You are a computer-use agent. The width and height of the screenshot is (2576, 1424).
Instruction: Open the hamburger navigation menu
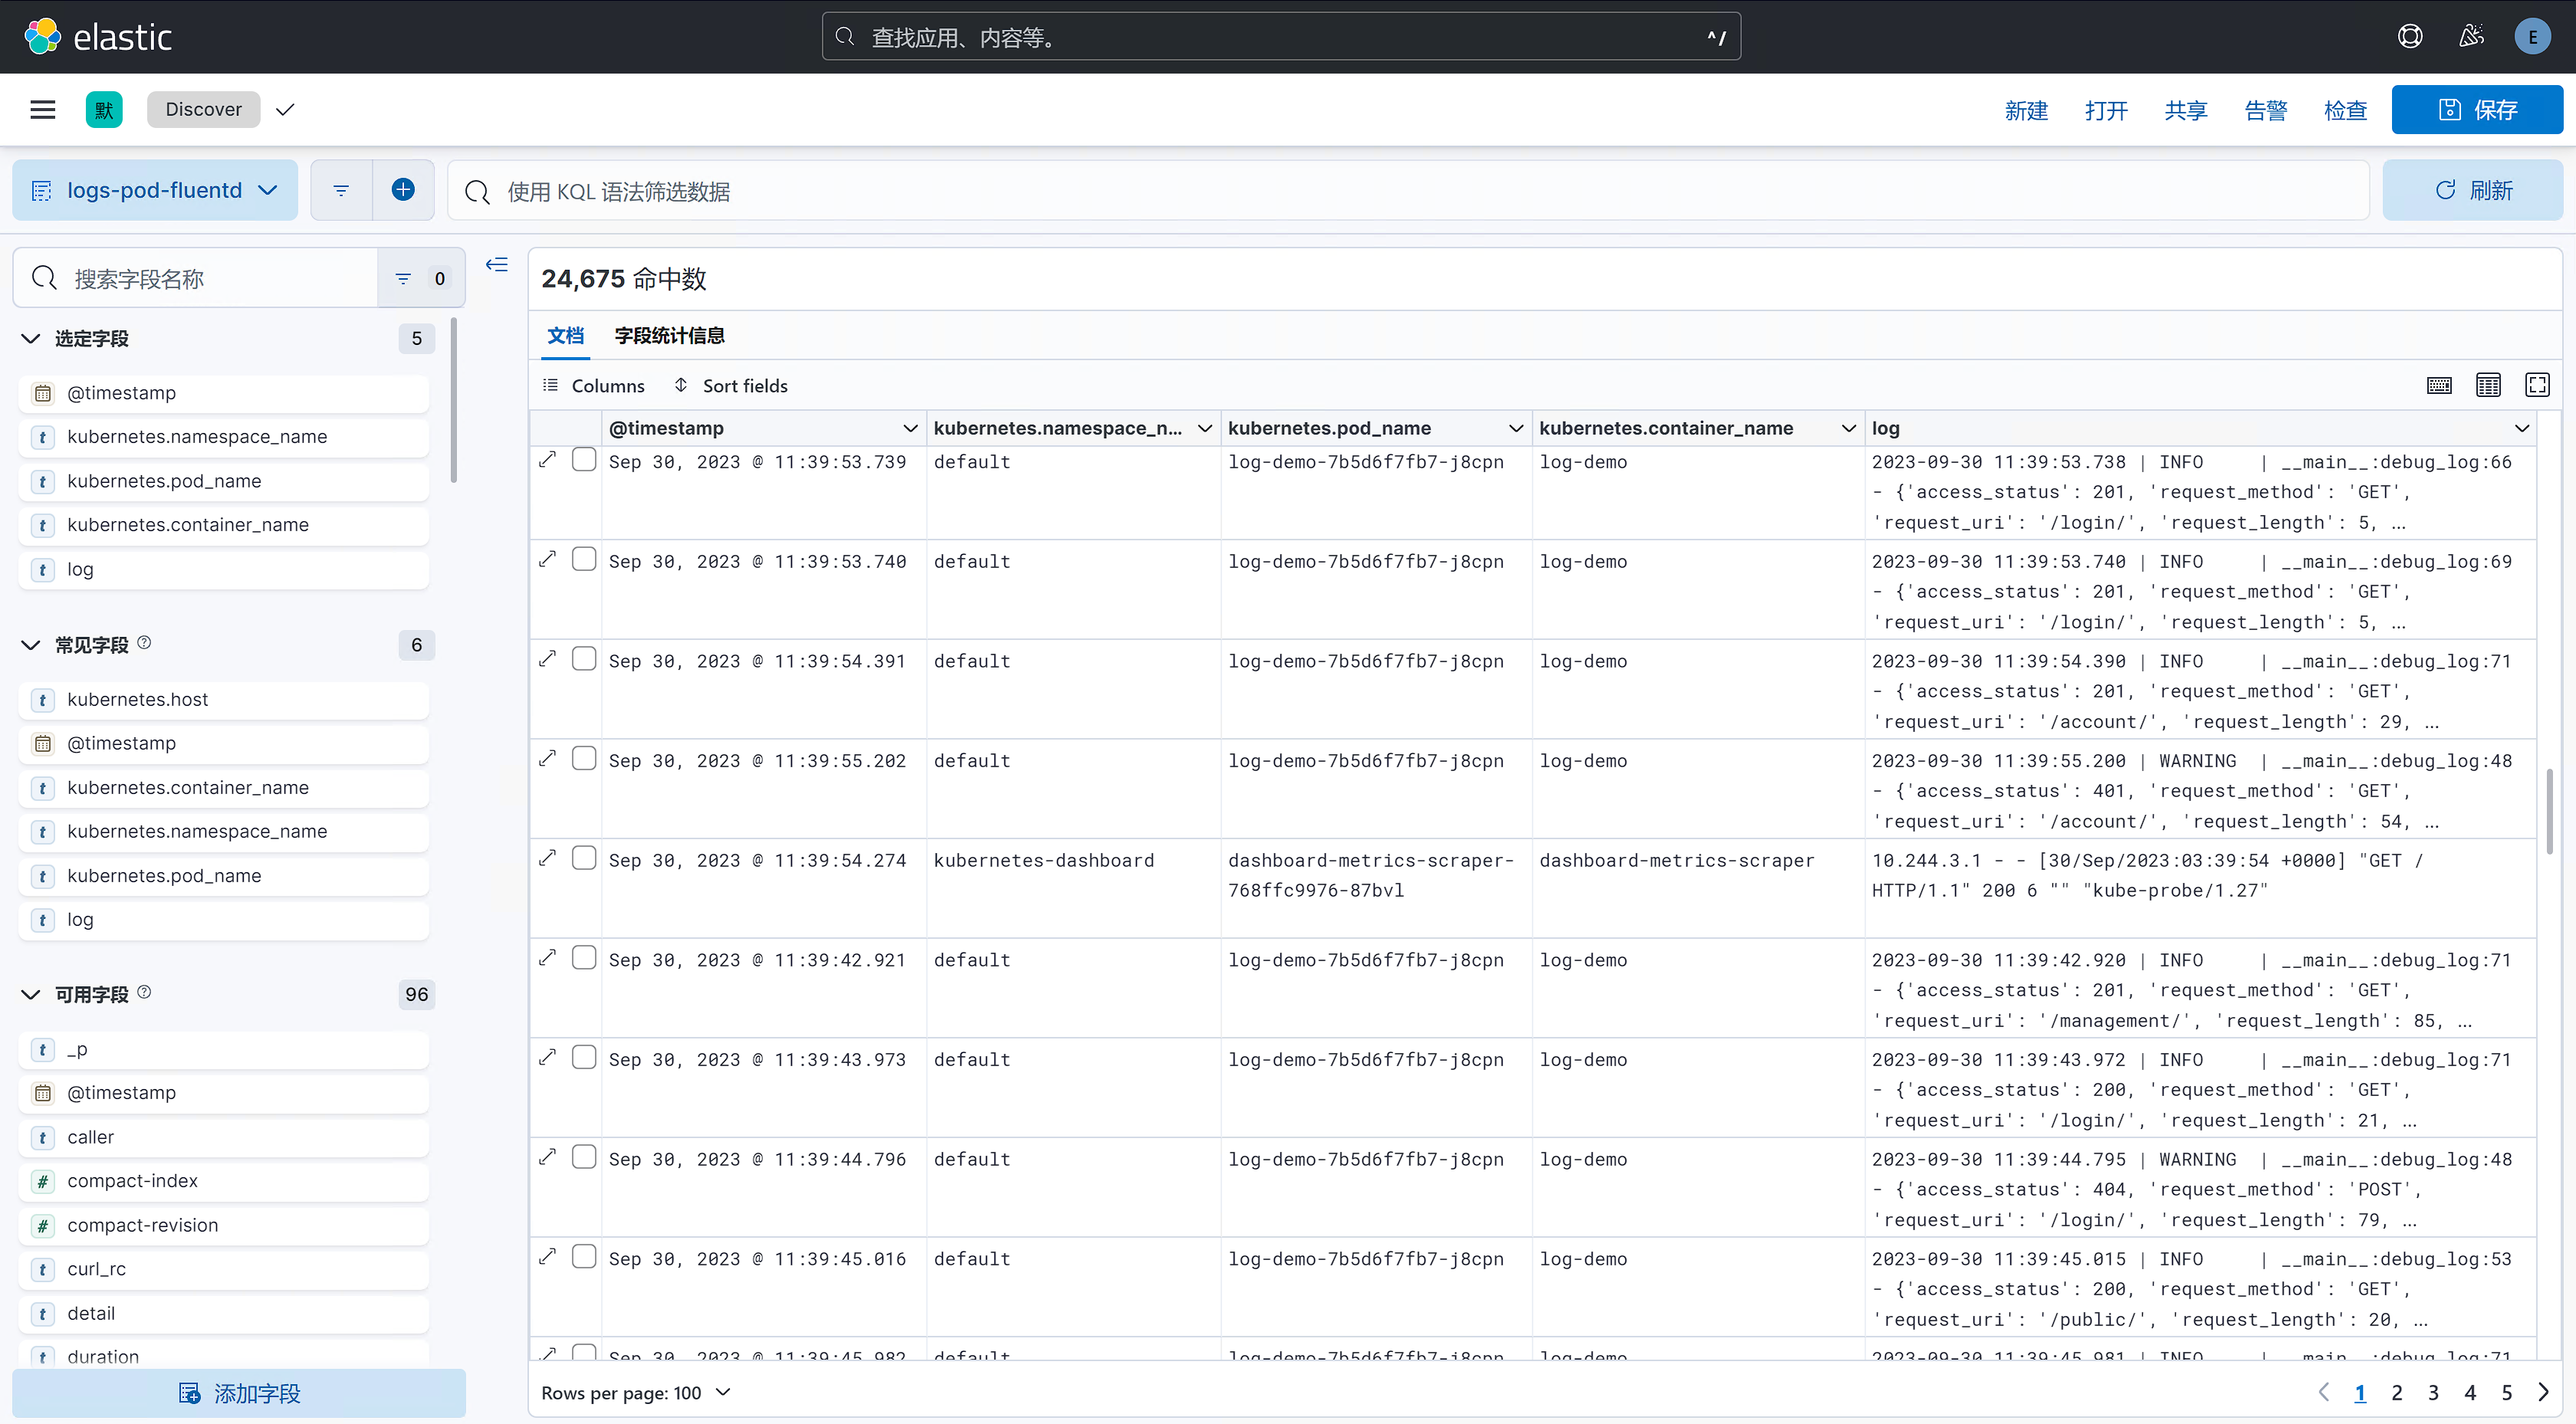43,110
